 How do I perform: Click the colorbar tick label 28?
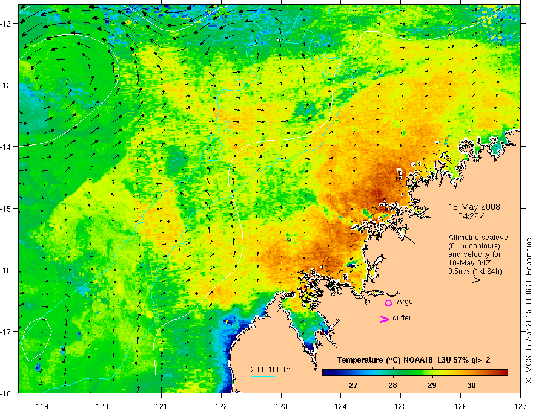[x=392, y=385]
